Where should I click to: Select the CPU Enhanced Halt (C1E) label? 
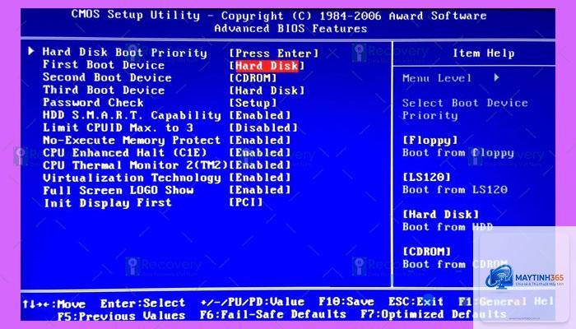(x=125, y=152)
